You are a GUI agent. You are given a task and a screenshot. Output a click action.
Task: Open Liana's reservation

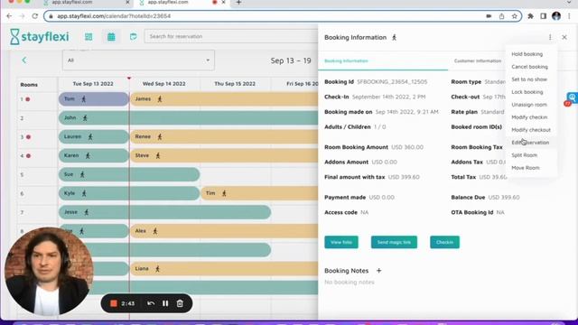[224, 269]
